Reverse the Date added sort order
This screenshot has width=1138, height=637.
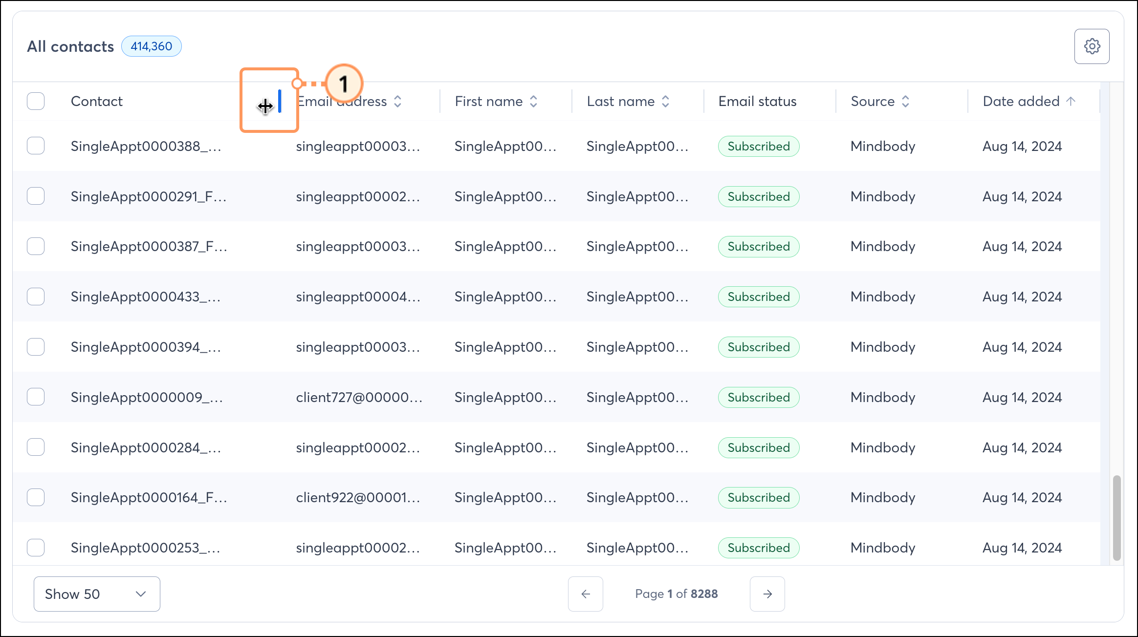click(1071, 101)
